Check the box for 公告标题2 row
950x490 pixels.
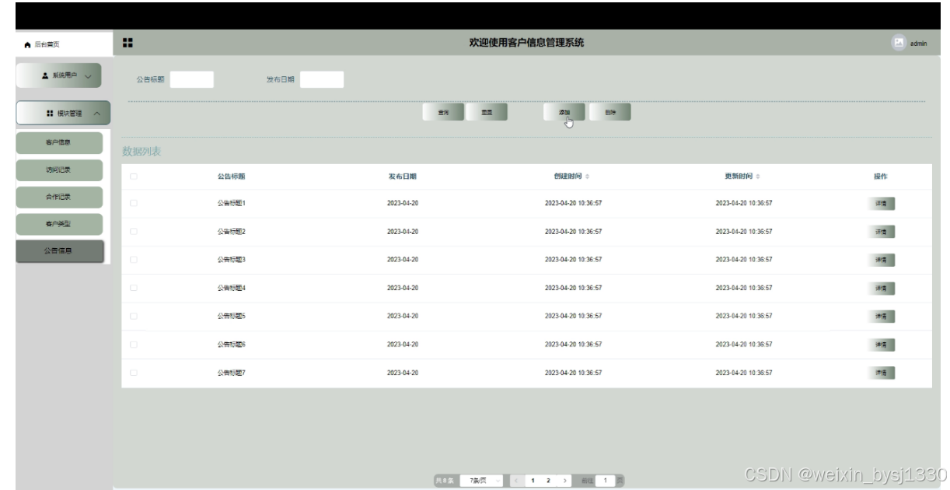[134, 231]
